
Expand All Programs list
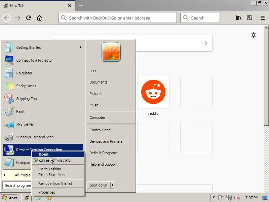coord(17,175)
